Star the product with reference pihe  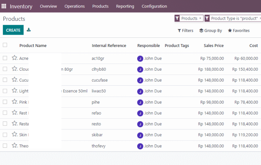point(14,101)
